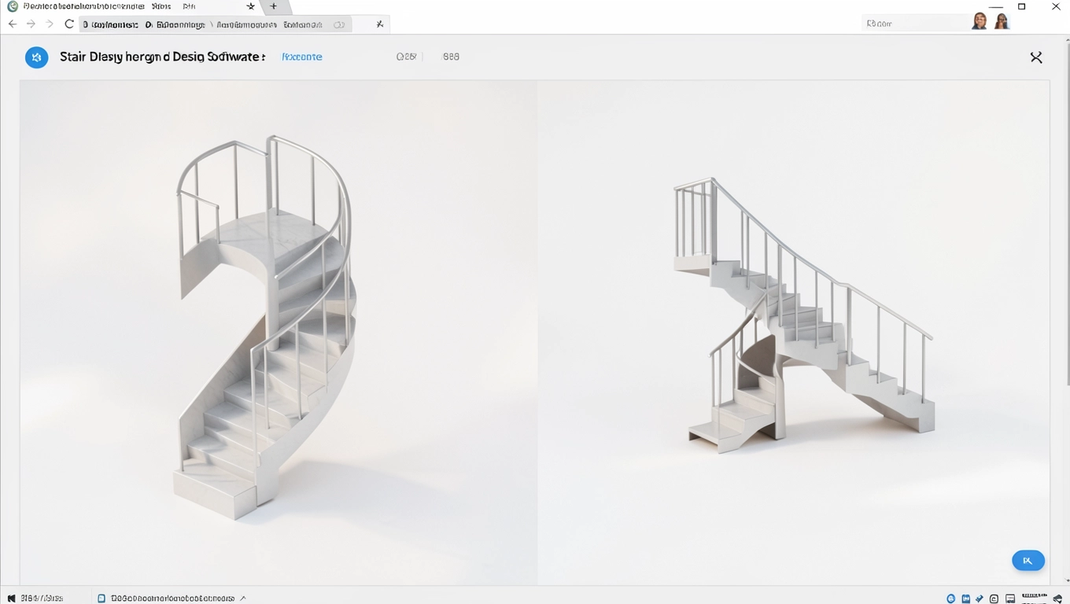The height and width of the screenshot is (604, 1070).
Task: Click inside the browser address bar
Action: tap(212, 24)
